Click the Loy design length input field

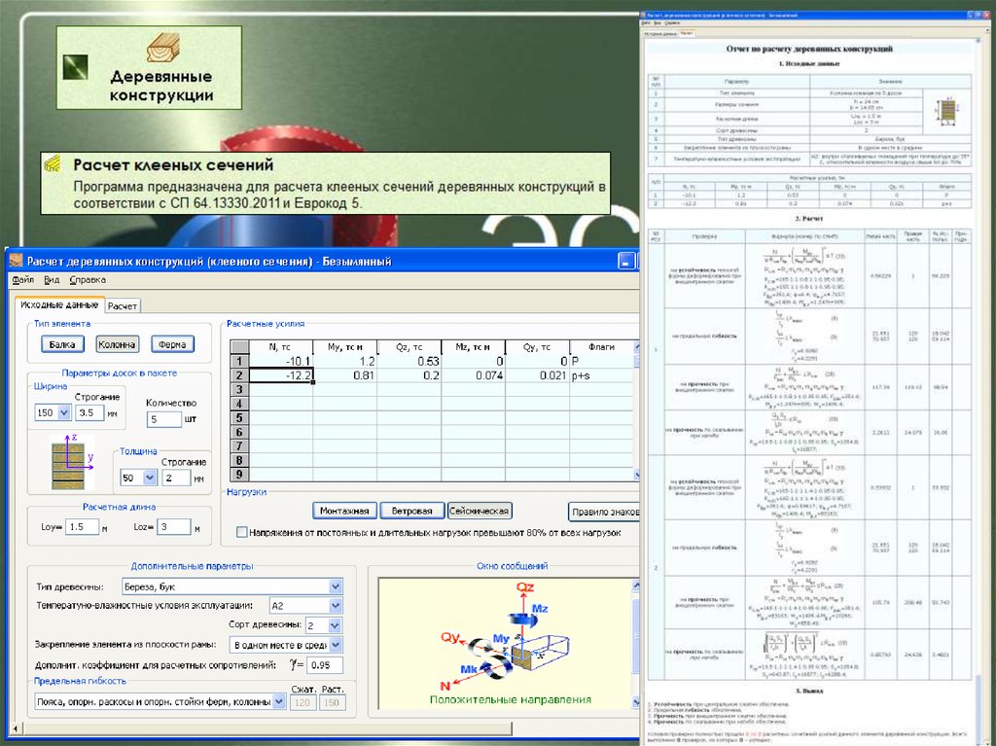pos(84,527)
